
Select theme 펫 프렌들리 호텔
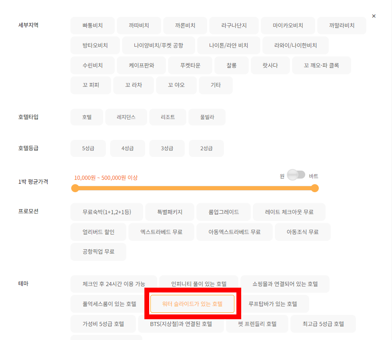257,324
